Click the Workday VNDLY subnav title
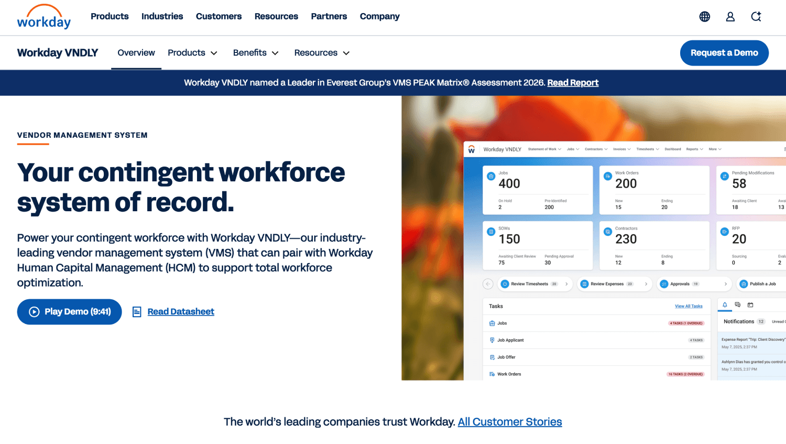This screenshot has height=444, width=786. 58,53
